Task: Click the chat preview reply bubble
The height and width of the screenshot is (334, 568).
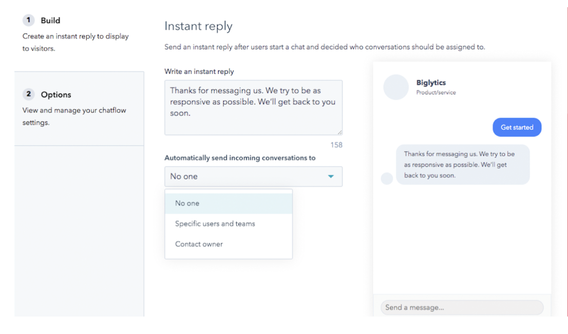Action: (x=463, y=164)
